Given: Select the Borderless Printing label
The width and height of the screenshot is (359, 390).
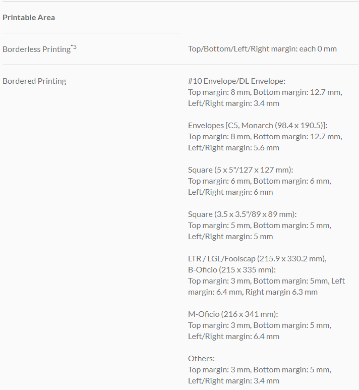Looking at the screenshot, I should point(36,49).
